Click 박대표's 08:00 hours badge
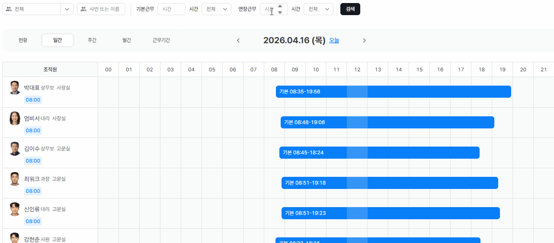This screenshot has height=243, width=554. 33,100
